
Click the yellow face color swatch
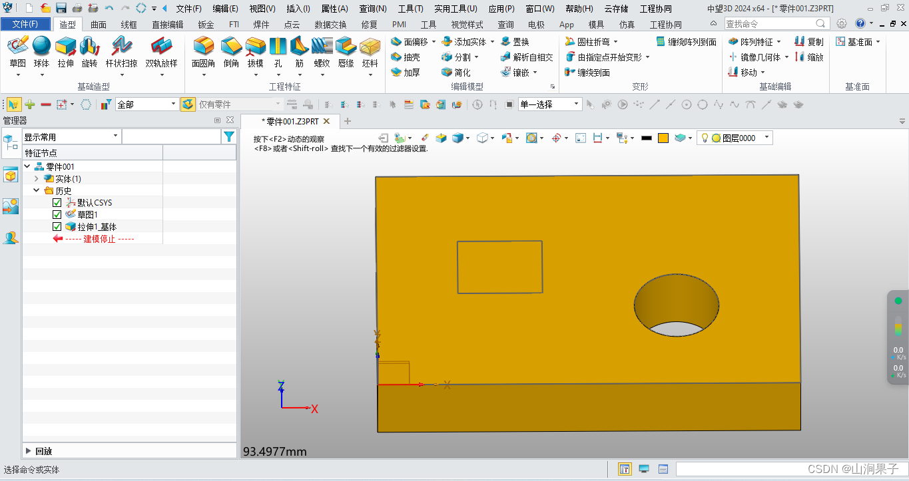point(663,138)
